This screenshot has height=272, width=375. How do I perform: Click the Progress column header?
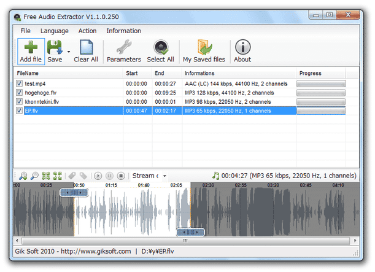321,73
